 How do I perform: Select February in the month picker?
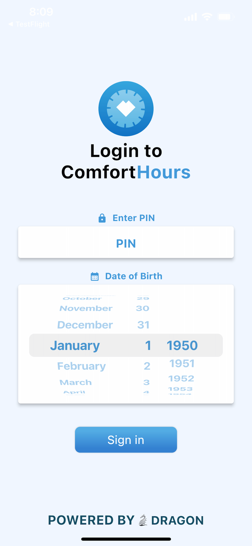(81, 365)
